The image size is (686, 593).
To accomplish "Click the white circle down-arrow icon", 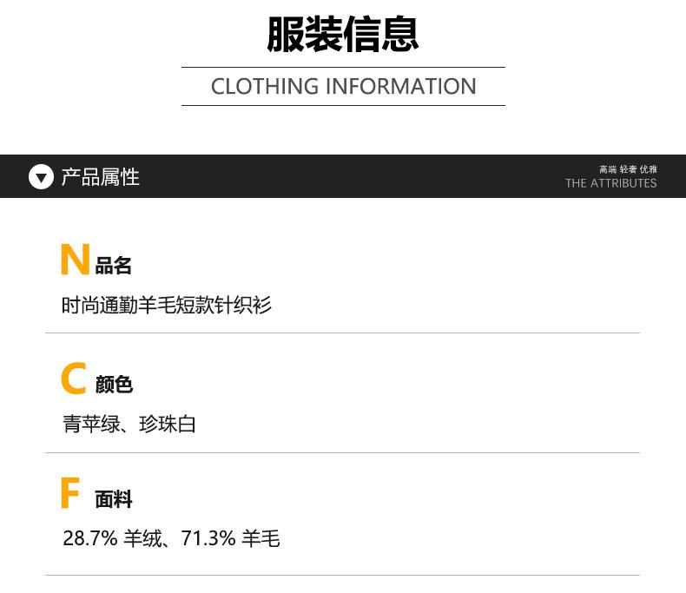I will click(x=41, y=177).
